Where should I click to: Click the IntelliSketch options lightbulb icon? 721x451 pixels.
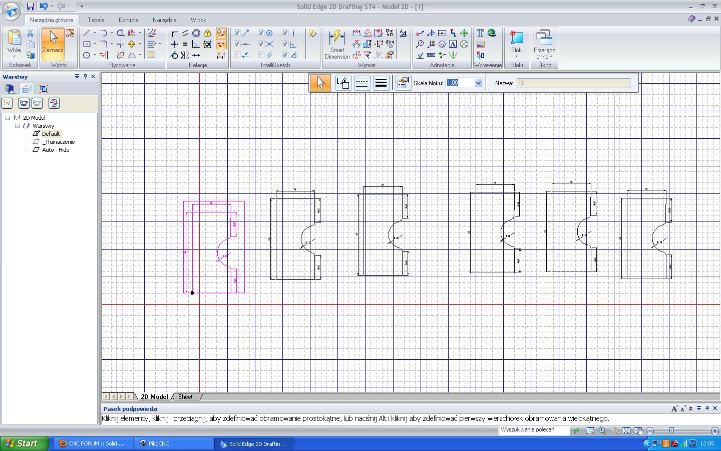312,34
